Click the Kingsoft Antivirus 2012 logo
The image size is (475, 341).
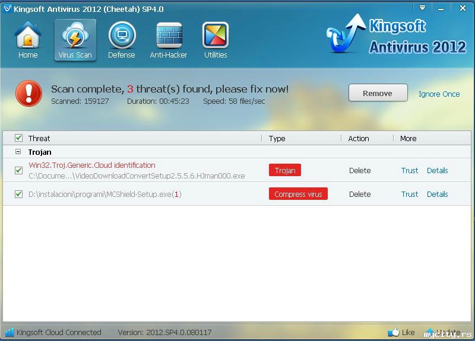click(396, 35)
